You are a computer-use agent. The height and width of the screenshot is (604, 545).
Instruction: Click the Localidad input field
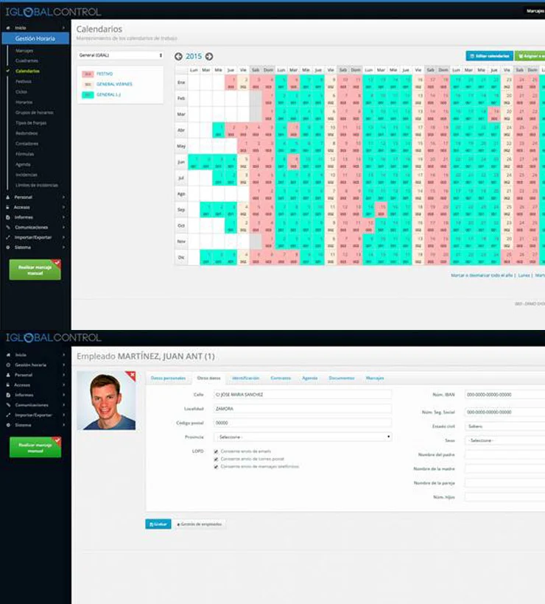(x=302, y=409)
